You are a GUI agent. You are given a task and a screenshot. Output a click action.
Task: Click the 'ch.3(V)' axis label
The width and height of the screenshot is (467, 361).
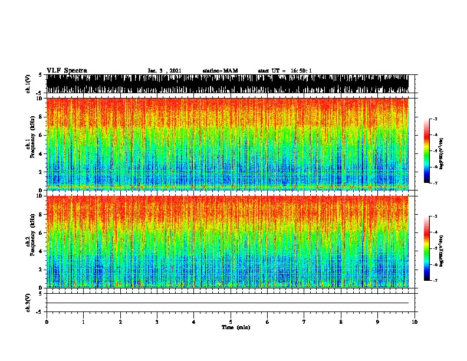[x=28, y=303]
